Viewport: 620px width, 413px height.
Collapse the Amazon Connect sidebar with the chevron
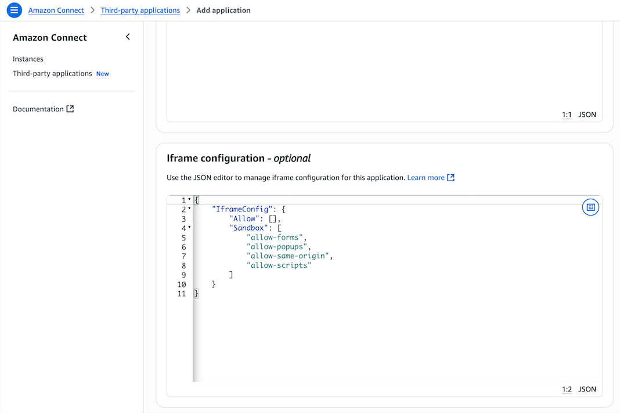pyautogui.click(x=128, y=36)
